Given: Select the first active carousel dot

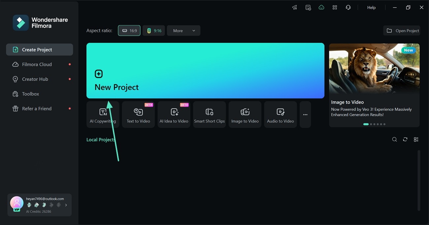Looking at the screenshot, I should click(x=366, y=124).
